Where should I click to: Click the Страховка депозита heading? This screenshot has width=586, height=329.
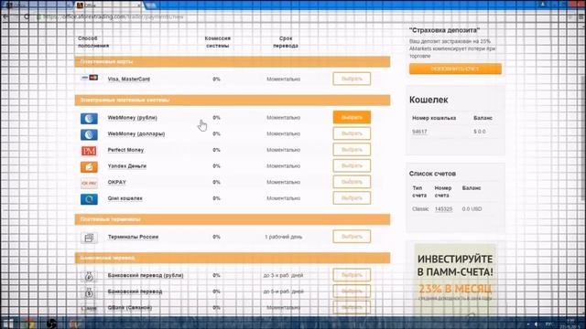click(444, 30)
